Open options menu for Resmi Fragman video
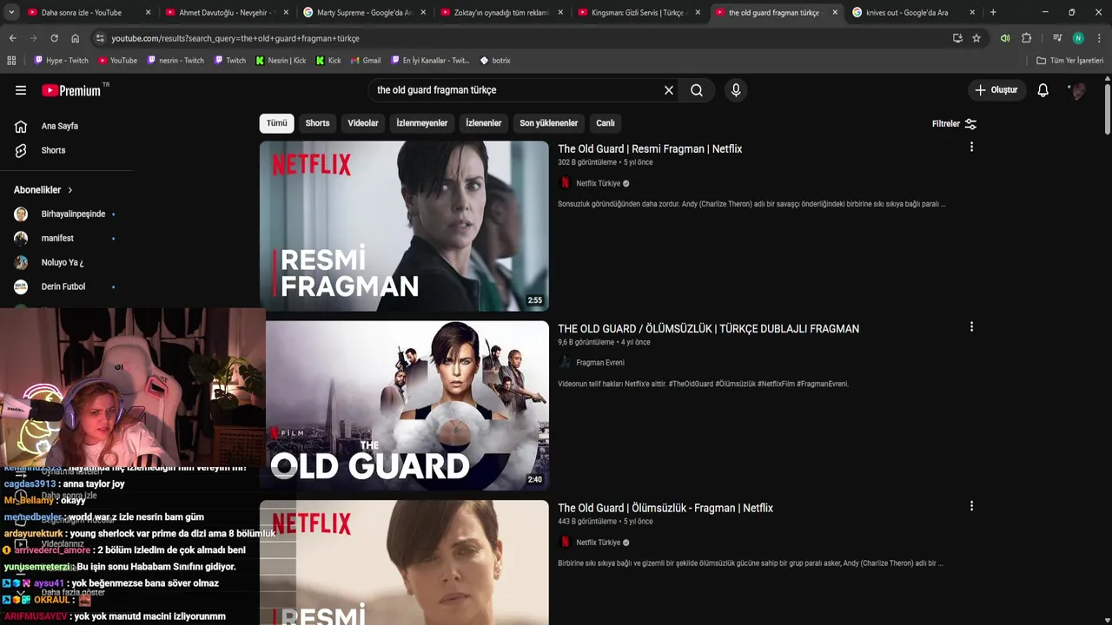The image size is (1112, 625). tap(971, 148)
